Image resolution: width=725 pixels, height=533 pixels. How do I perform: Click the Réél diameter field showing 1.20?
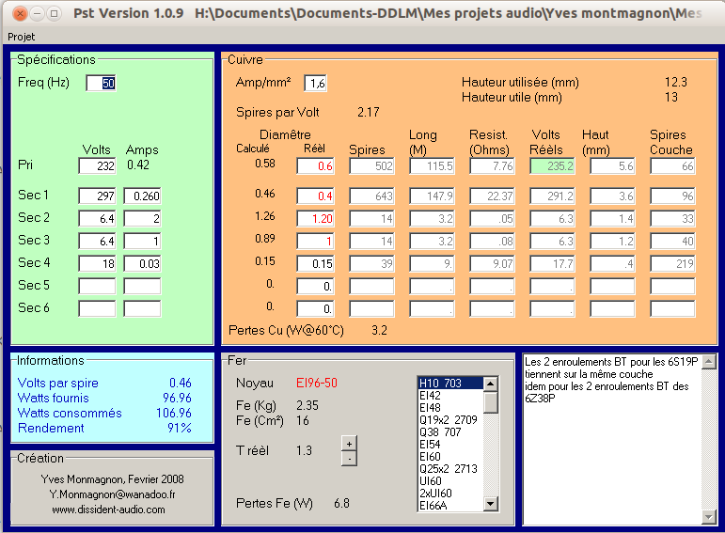coord(315,219)
